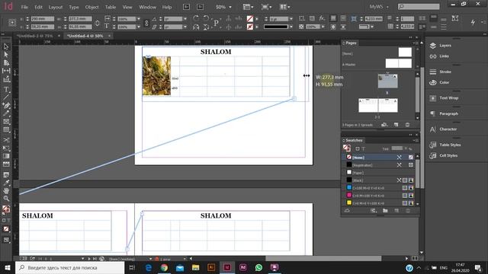Select the Direct Selection tool
Image resolution: width=488 pixels, height=274 pixels.
6,55
